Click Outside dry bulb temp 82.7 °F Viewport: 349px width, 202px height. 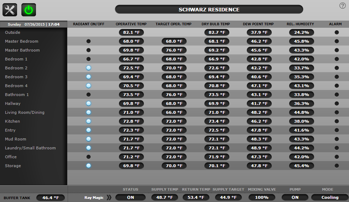coord(217,32)
